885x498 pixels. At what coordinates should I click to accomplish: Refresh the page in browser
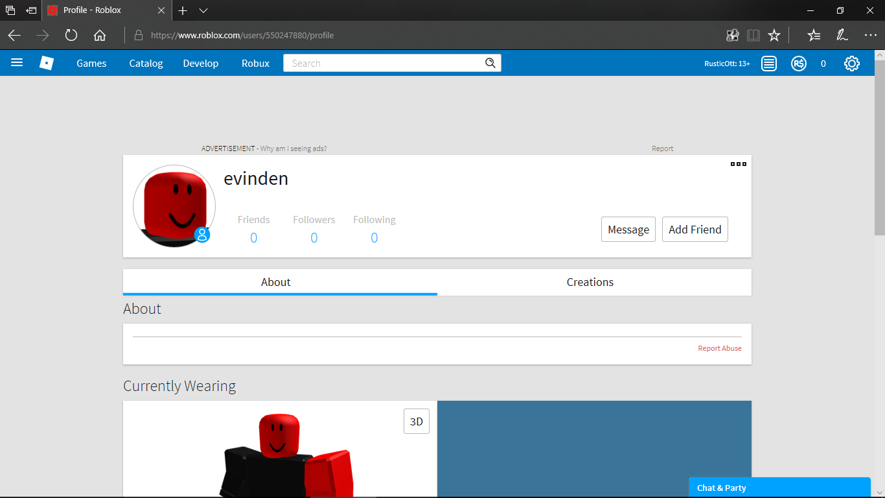pyautogui.click(x=71, y=36)
